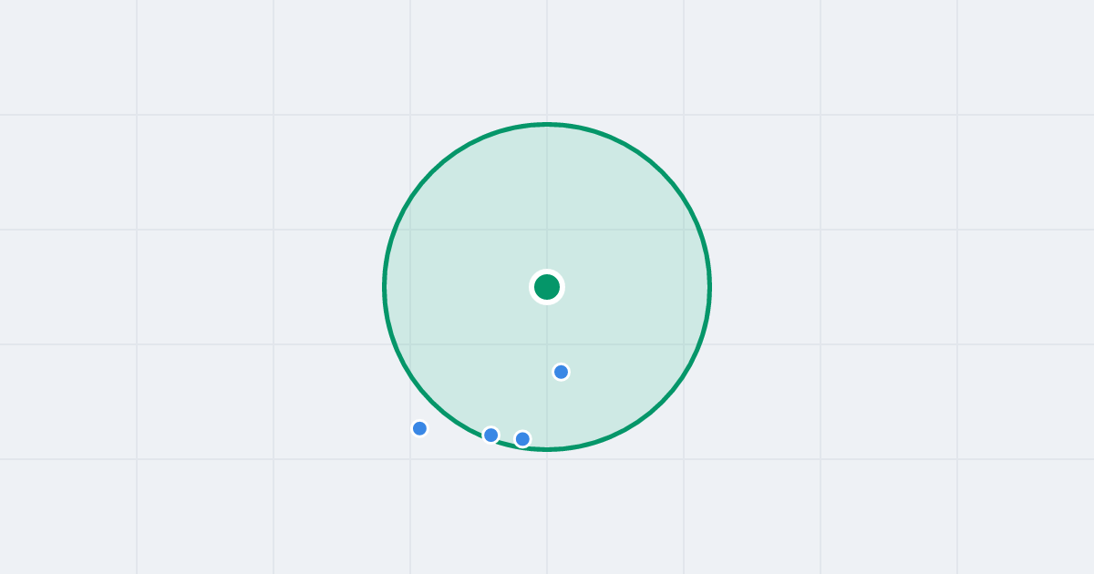Viewport: 1094px width, 574px height.
Task: Click the bottommost point of the green outline
Action: [x=547, y=449]
